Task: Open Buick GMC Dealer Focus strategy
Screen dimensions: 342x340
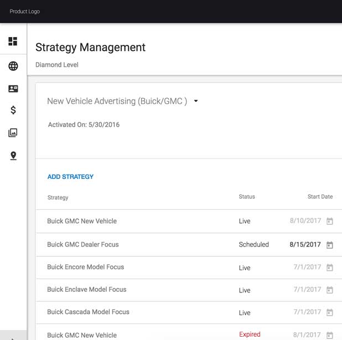Action: click(x=82, y=244)
